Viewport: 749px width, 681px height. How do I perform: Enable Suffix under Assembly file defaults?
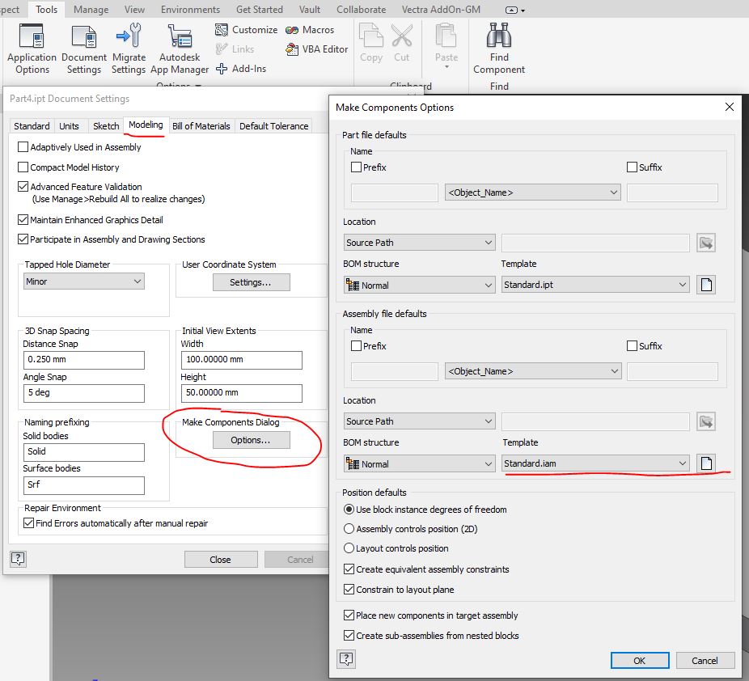pos(632,345)
